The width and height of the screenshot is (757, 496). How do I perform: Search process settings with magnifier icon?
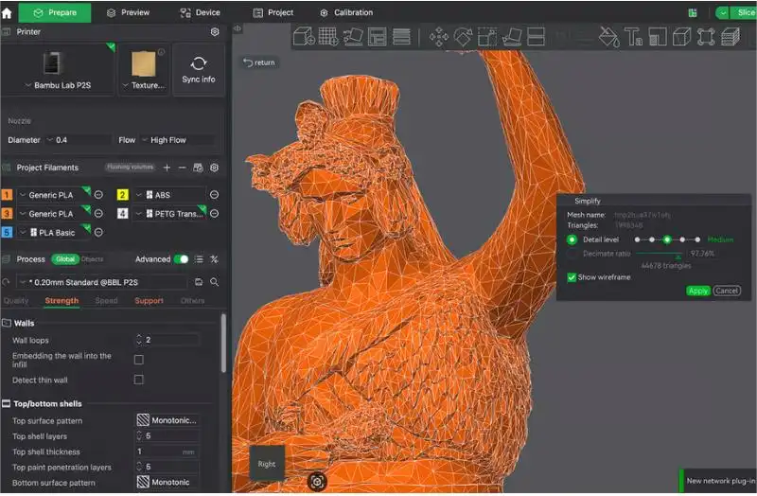[x=215, y=282]
